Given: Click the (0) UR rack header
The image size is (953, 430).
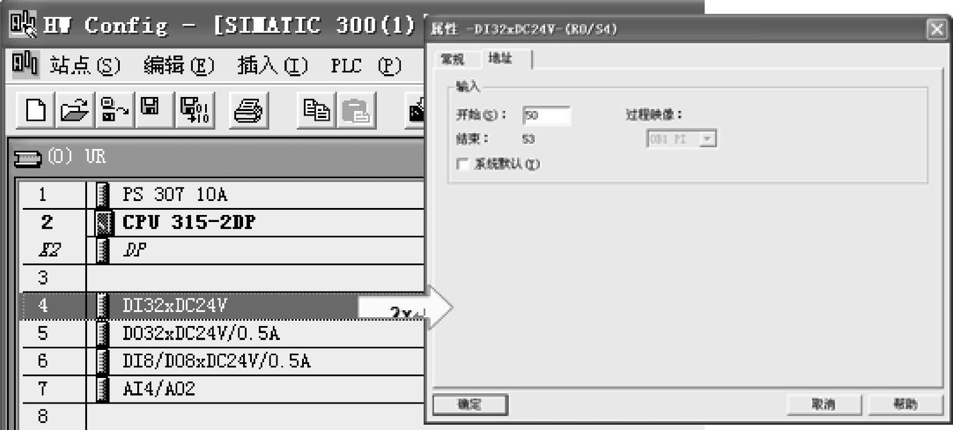Looking at the screenshot, I should point(217,158).
